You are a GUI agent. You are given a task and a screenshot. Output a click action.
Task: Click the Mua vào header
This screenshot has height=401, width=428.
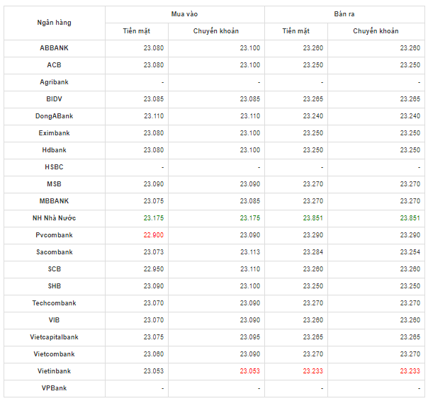(184, 14)
